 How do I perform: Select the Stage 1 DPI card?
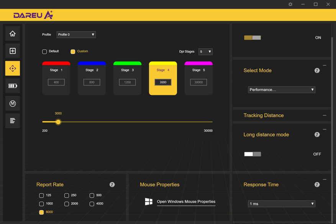pos(56,78)
